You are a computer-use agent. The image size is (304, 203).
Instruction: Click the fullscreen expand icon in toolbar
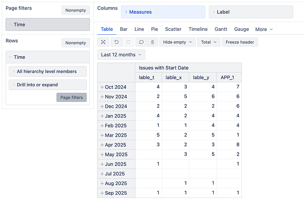point(103,42)
